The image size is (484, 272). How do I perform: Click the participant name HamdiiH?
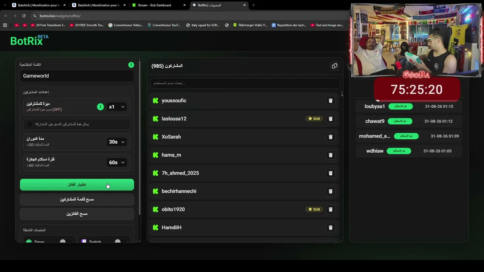click(x=172, y=227)
